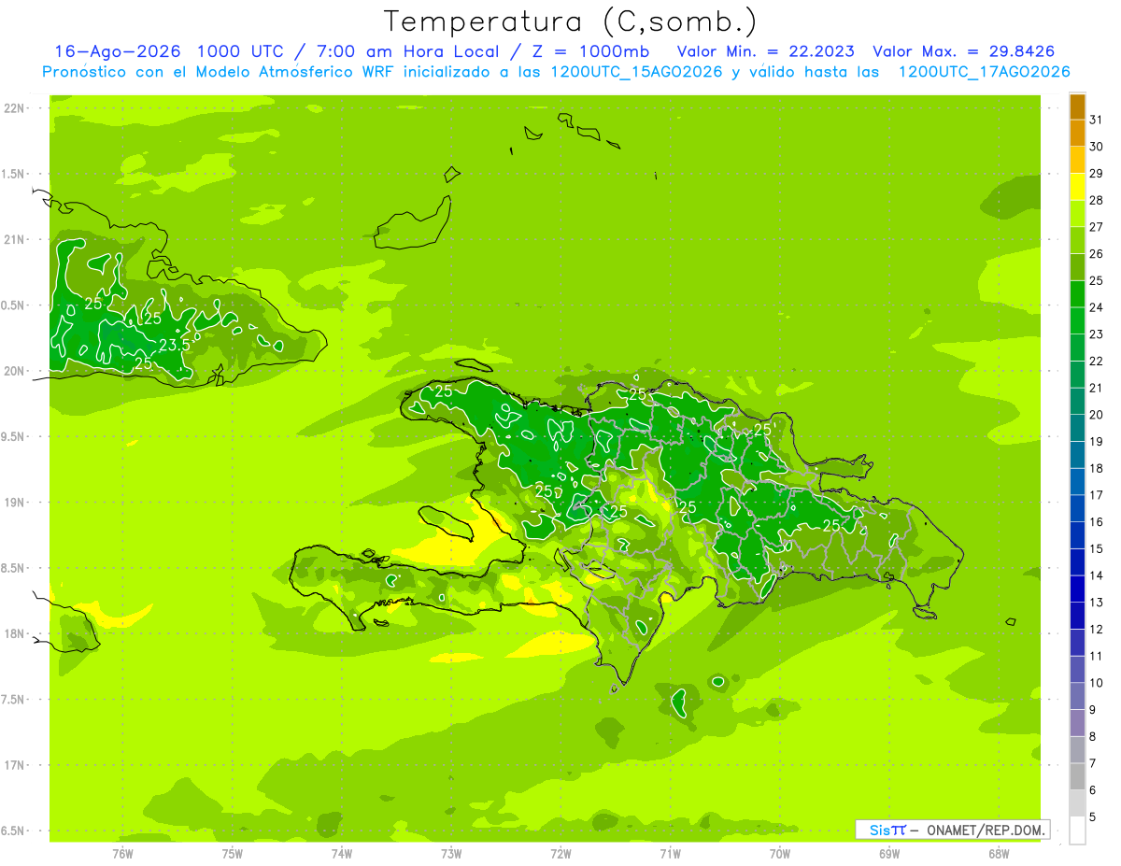Screen dimensions: 1121x866
Task: Click the legend value '29'
Action: (1096, 174)
